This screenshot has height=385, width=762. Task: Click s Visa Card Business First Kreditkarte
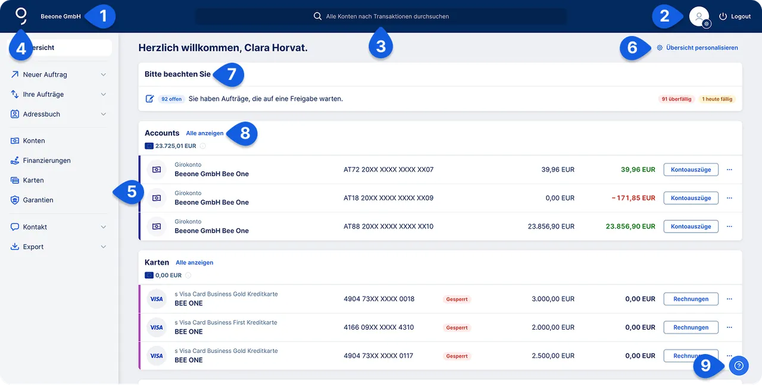click(x=226, y=323)
